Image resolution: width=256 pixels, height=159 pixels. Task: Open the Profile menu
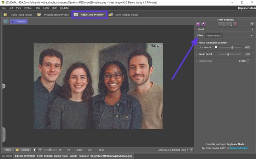[x=28, y=8]
